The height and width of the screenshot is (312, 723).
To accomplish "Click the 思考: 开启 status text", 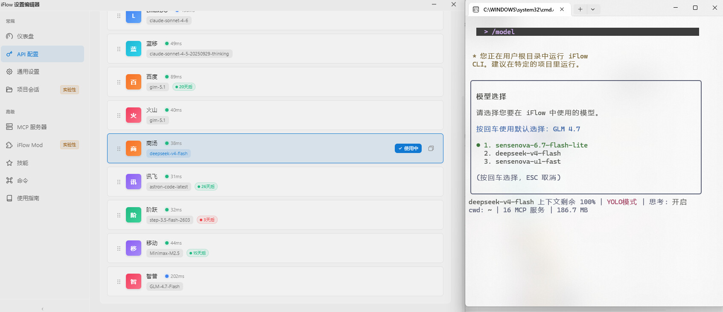I will [x=668, y=202].
